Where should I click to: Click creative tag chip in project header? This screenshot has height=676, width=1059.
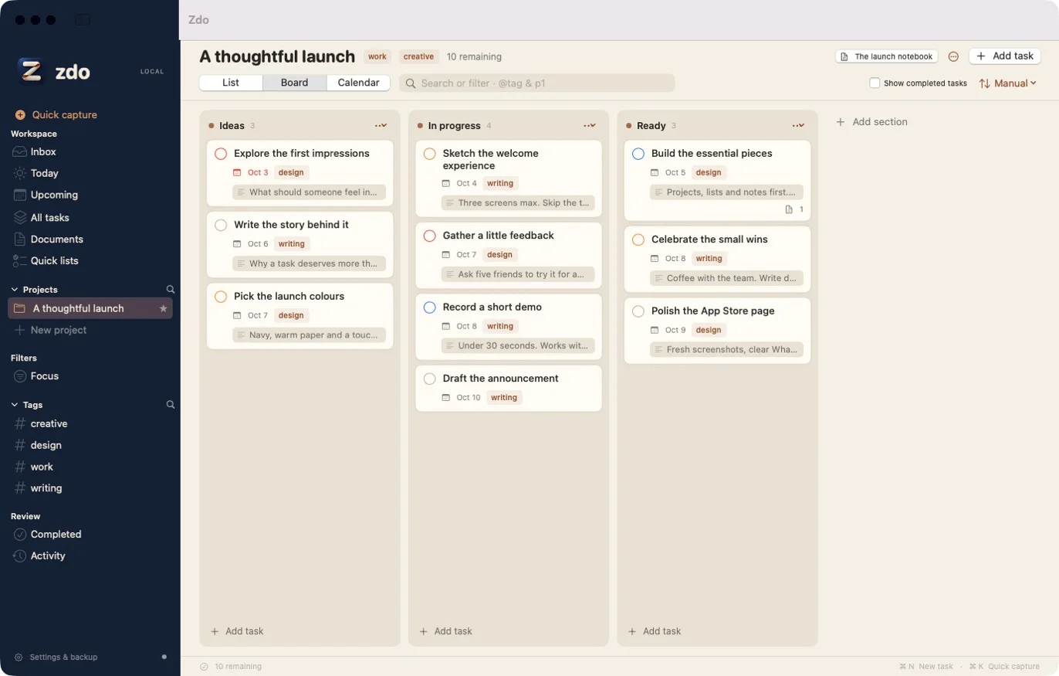coord(419,56)
